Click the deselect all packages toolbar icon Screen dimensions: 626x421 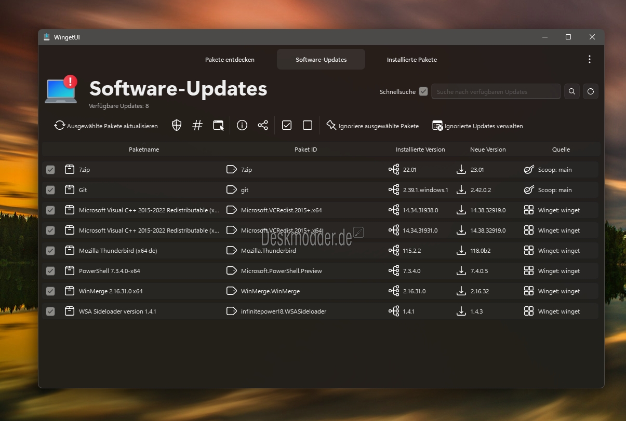click(x=308, y=125)
